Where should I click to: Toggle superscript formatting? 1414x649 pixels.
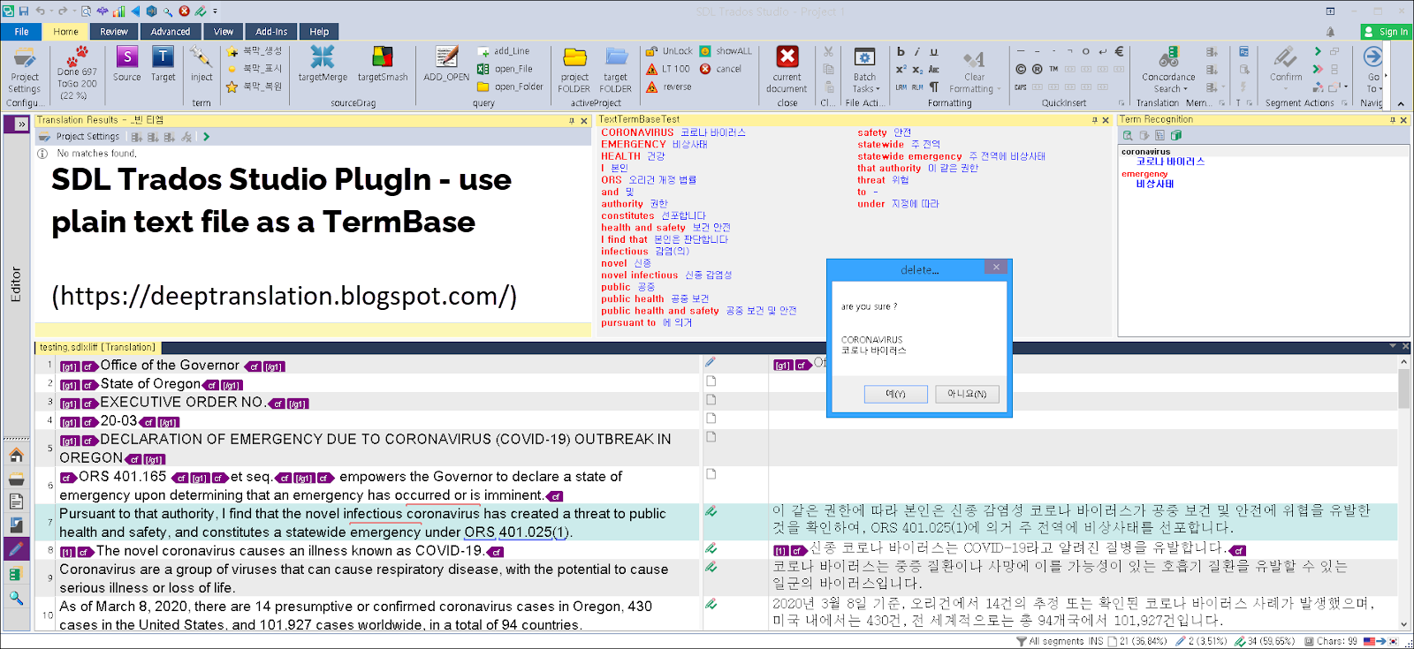pyautogui.click(x=901, y=69)
